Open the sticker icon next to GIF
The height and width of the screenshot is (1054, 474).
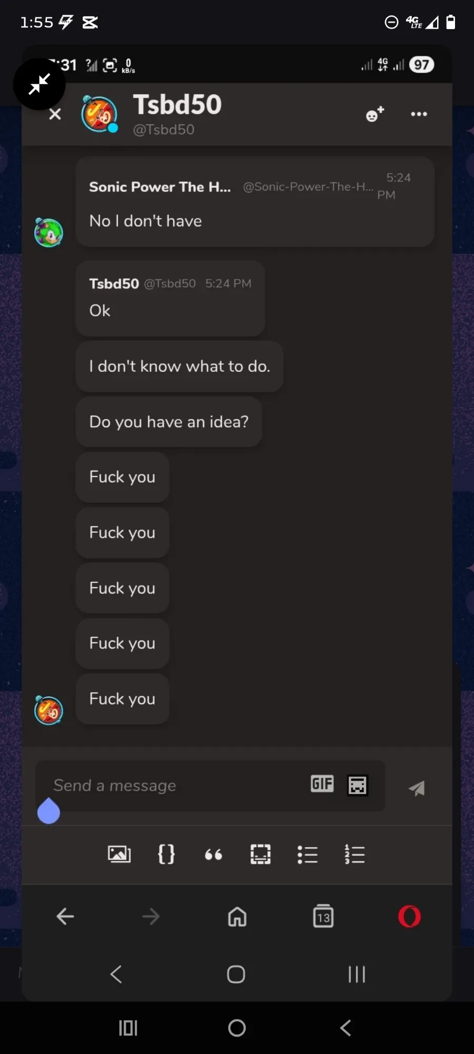(x=357, y=785)
